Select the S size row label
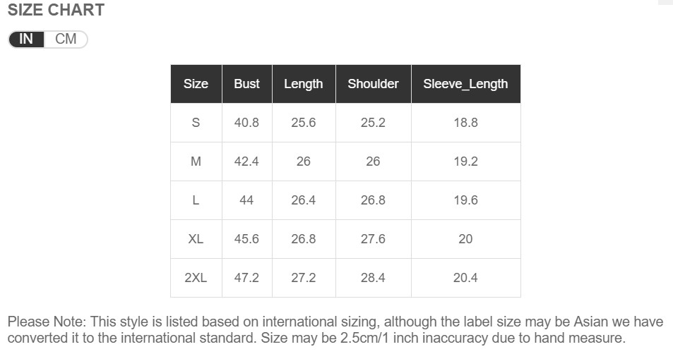The image size is (673, 354). pyautogui.click(x=196, y=123)
